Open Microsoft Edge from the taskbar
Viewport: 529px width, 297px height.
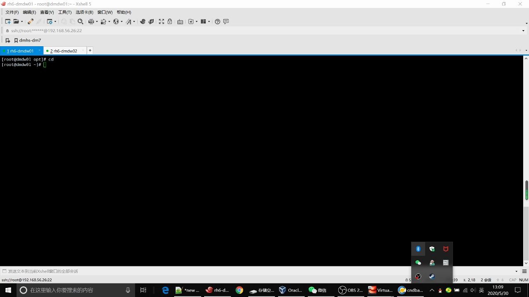point(165,290)
